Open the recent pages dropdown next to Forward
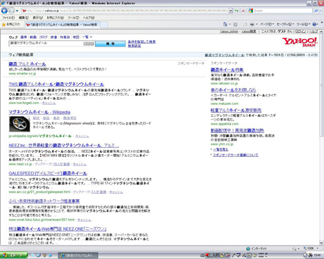 [x=17, y=11]
